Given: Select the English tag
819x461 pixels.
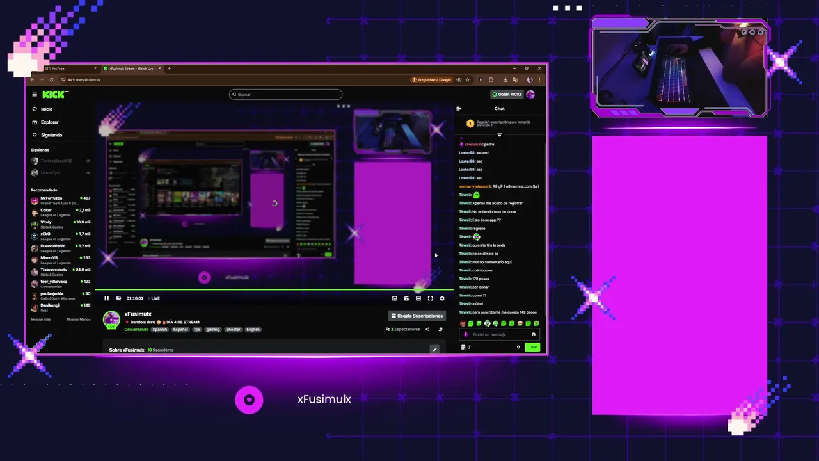Looking at the screenshot, I should tap(253, 330).
